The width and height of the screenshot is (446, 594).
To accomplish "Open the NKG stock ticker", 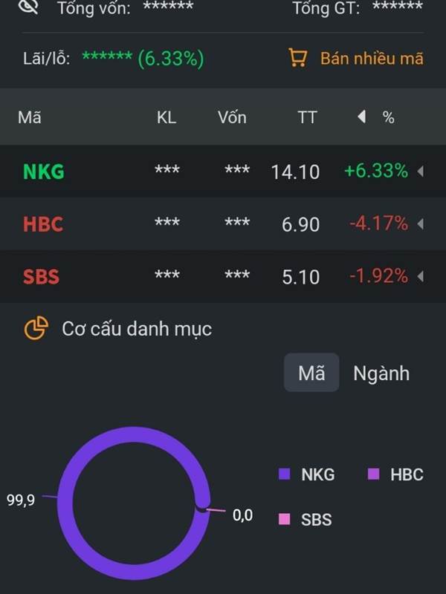I will pyautogui.click(x=44, y=172).
